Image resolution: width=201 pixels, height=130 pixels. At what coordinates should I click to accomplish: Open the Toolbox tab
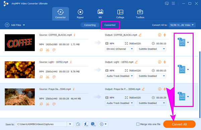point(140,14)
